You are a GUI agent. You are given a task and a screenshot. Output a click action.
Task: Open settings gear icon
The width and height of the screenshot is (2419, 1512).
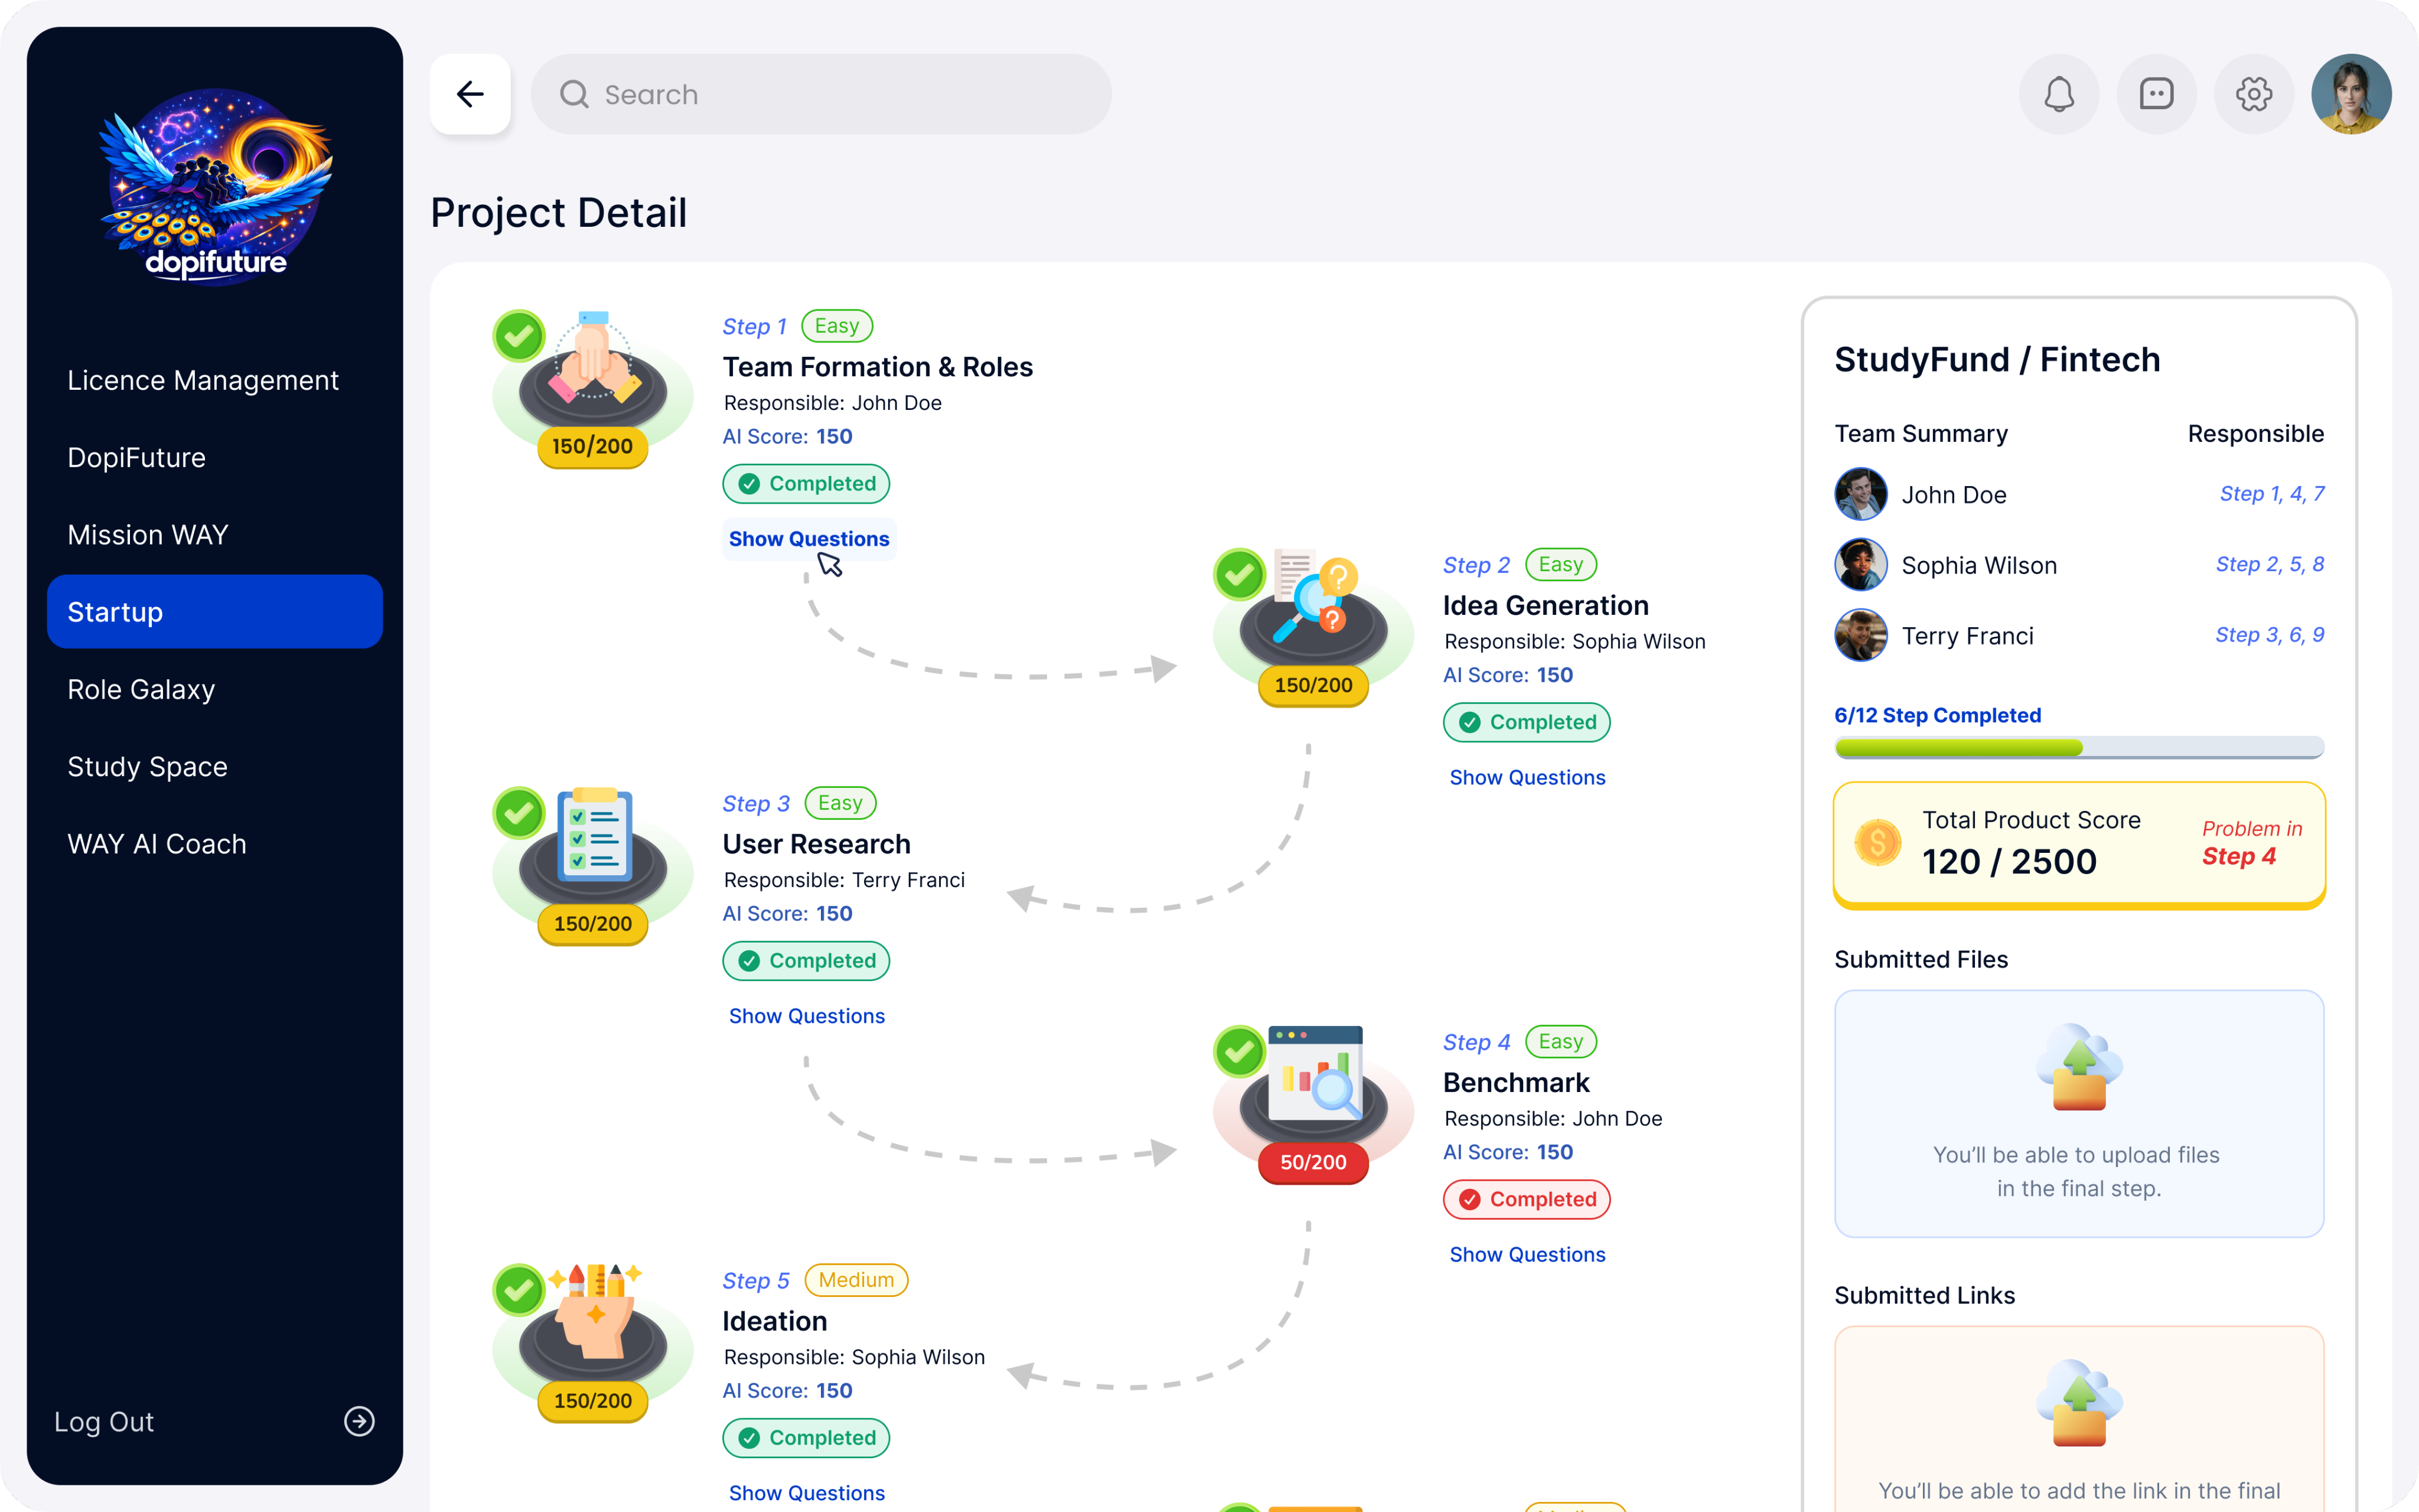[x=2253, y=94]
